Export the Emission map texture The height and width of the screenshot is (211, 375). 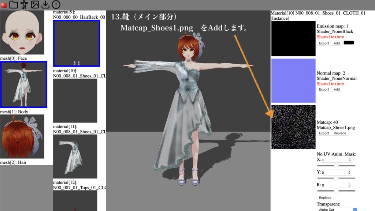324,43
